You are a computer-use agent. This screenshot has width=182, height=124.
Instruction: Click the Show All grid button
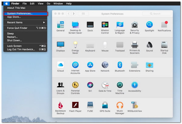(83, 14)
